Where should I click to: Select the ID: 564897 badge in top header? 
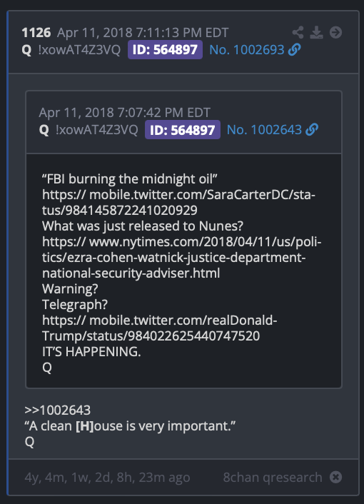tap(165, 49)
